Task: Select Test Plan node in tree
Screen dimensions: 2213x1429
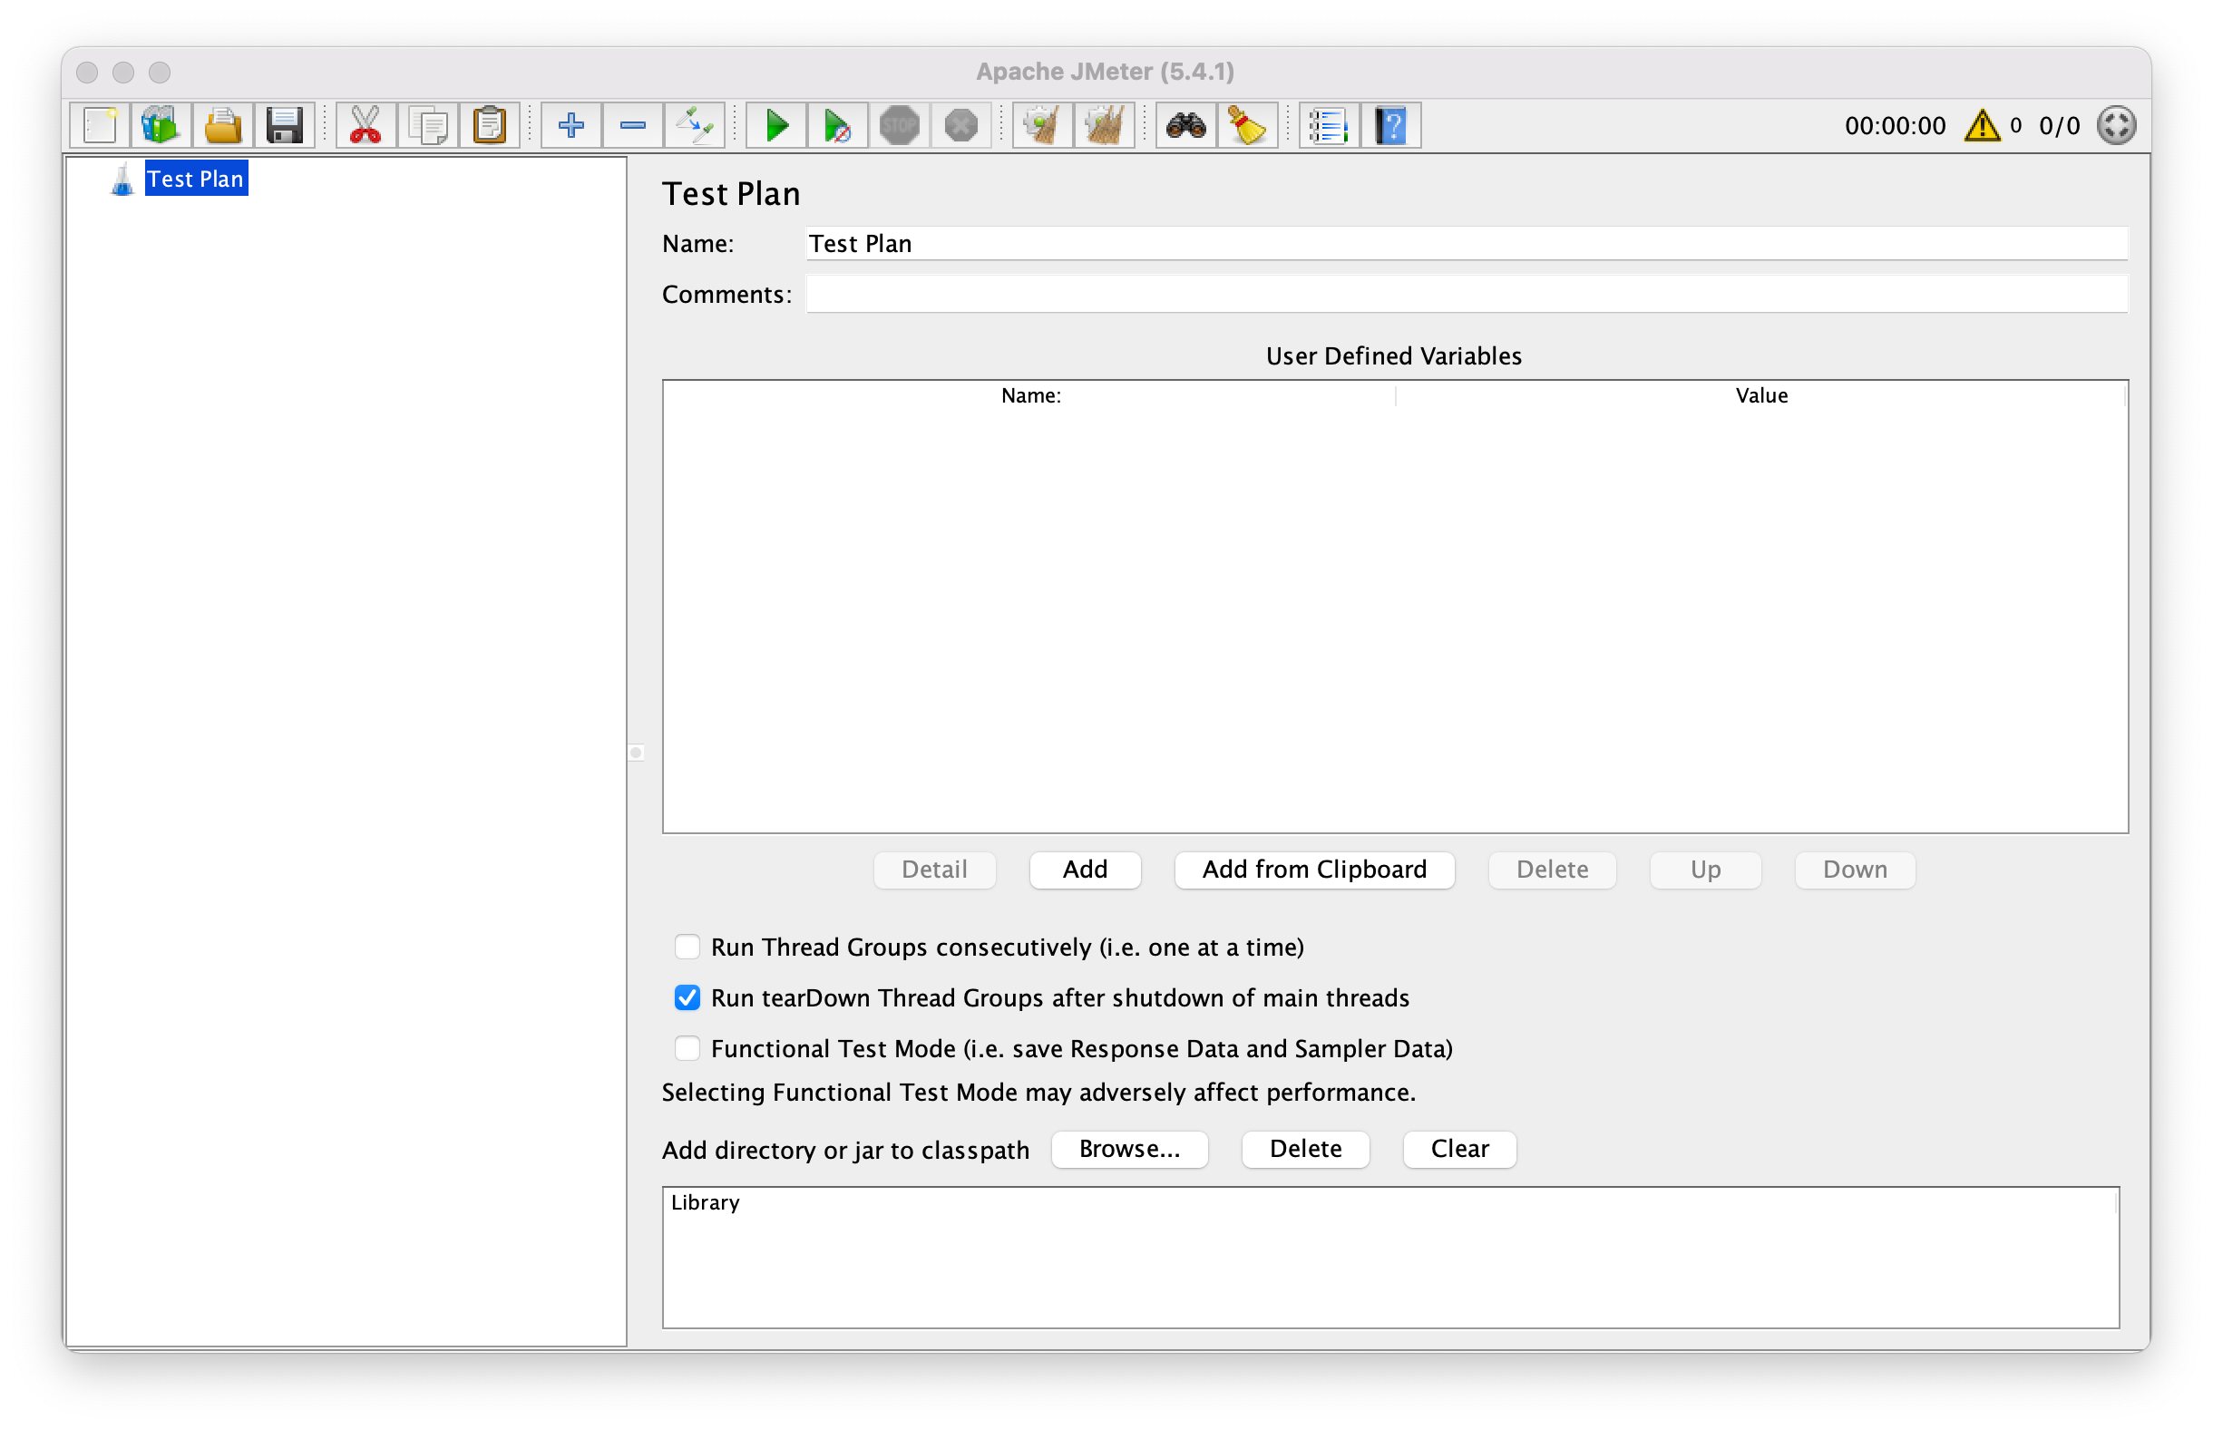Action: (195, 180)
